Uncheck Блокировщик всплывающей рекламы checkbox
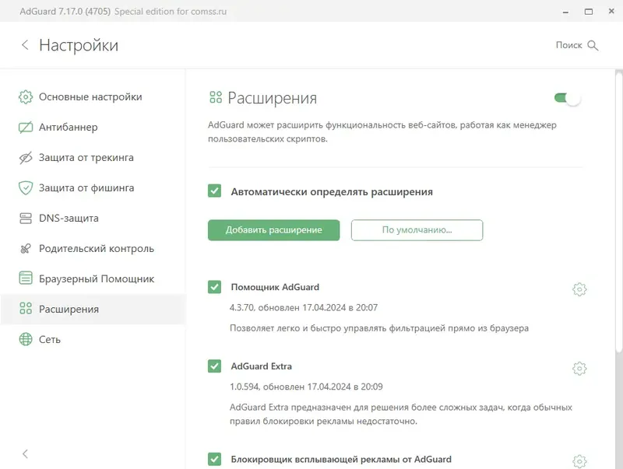The image size is (623, 469). coord(215,459)
